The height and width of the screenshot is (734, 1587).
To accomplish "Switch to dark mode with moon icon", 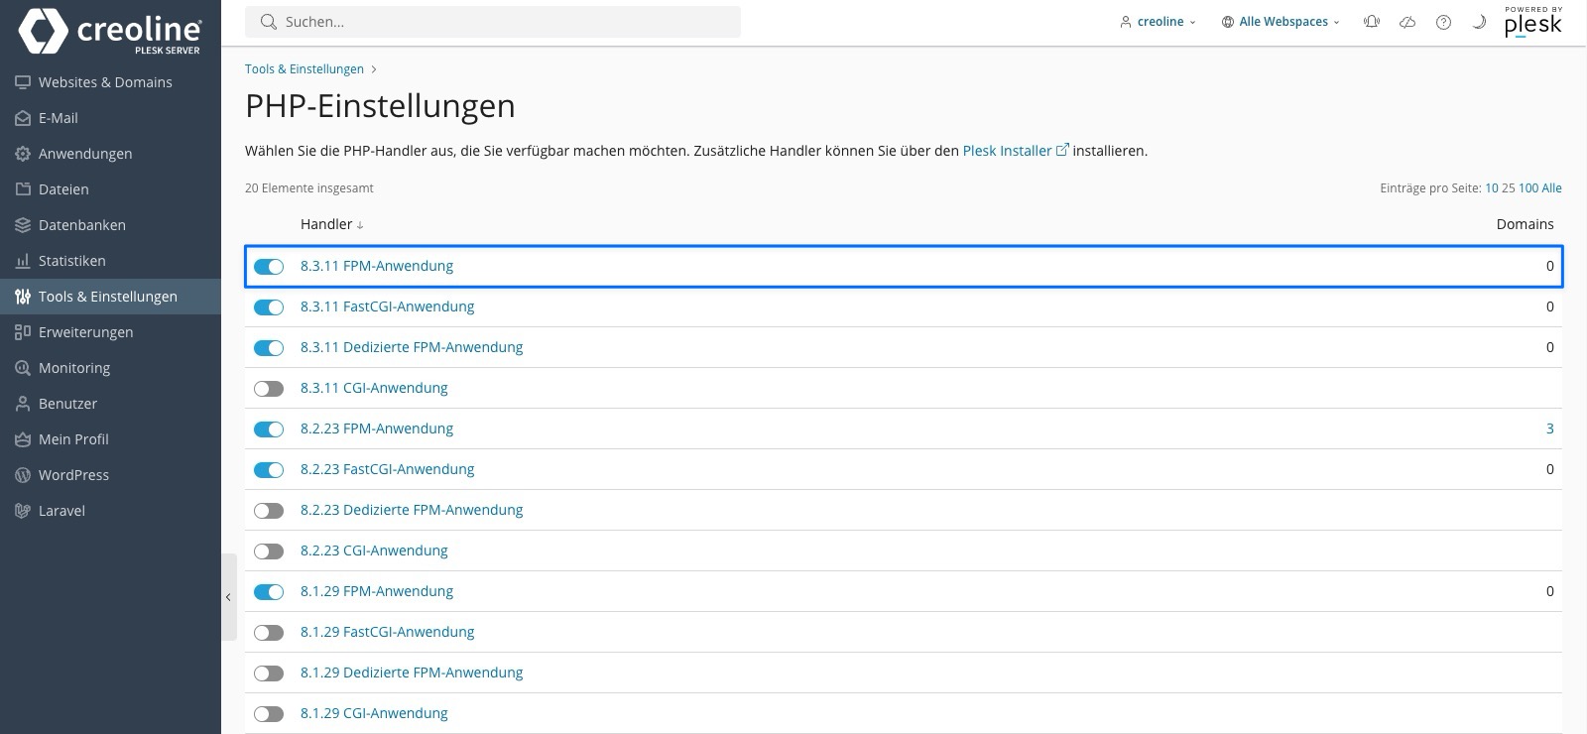I will click(1479, 22).
